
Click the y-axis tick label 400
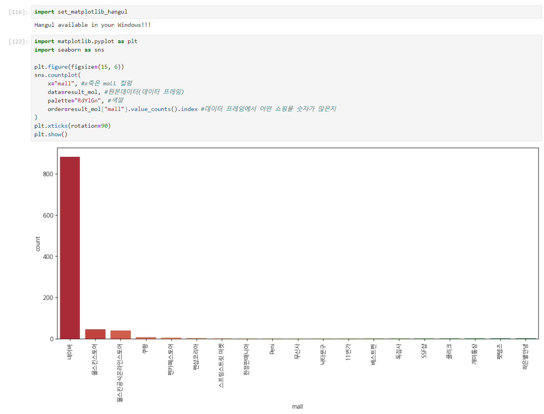tap(48, 256)
